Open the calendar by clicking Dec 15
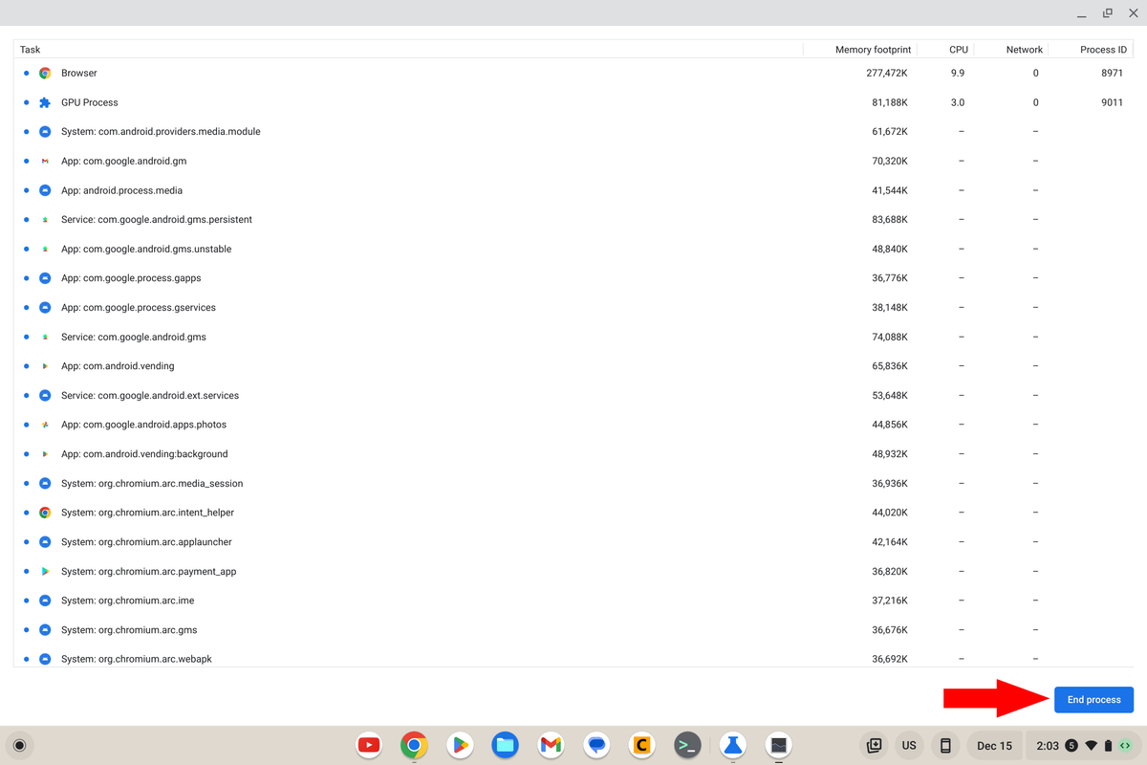The height and width of the screenshot is (765, 1147). click(x=994, y=745)
